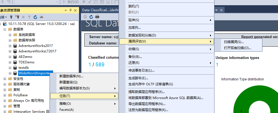The image size is (278, 113).
Task: Toggle the Object Explorer auto-hide pin
Action: point(70,10)
